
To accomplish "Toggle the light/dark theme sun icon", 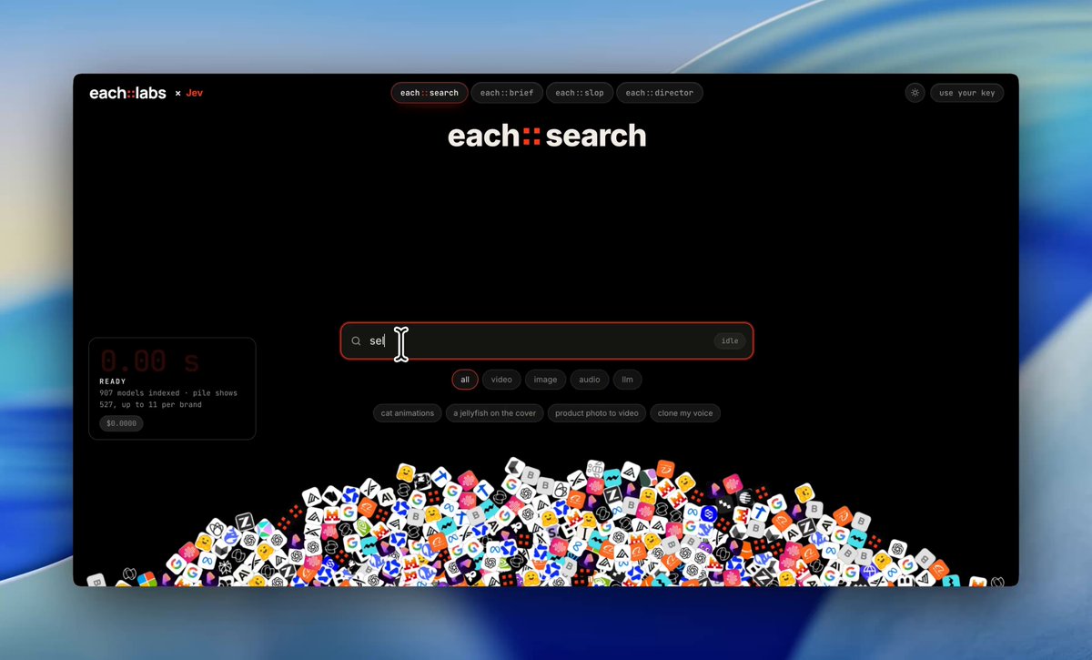I will point(915,93).
